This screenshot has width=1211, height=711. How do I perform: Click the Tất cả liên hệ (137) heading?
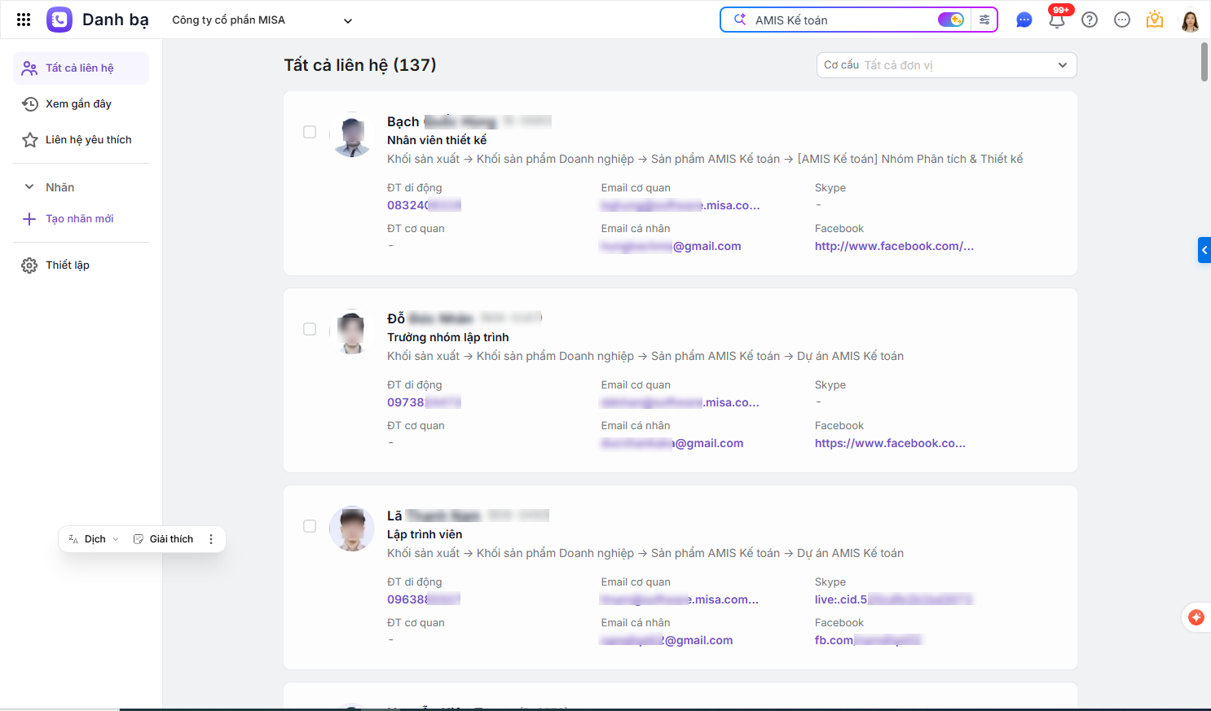click(x=360, y=65)
